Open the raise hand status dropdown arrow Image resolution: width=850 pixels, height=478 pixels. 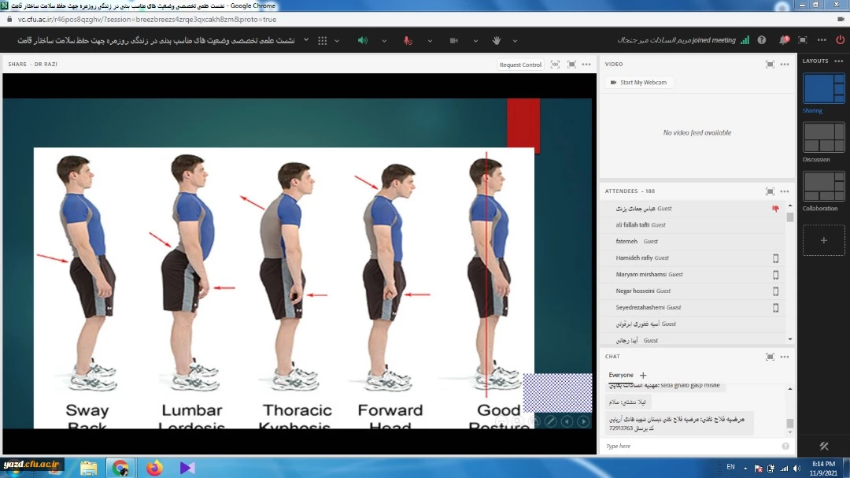[515, 40]
